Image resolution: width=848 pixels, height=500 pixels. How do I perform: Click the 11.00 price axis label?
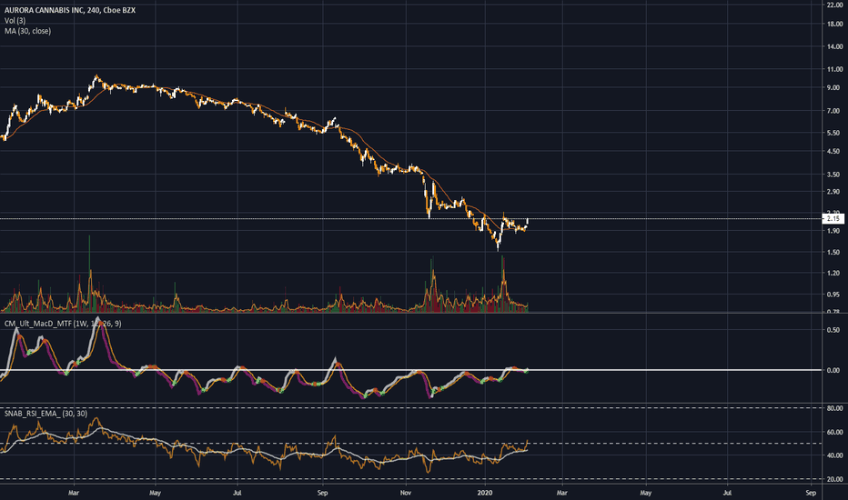[x=834, y=69]
